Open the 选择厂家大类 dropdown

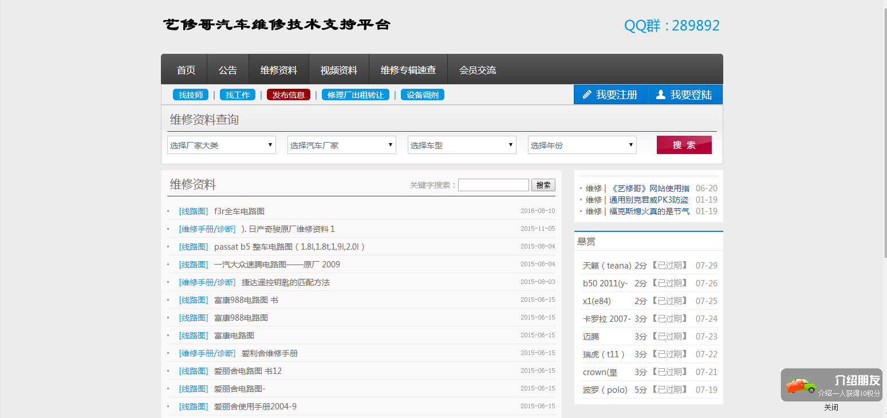click(x=222, y=145)
